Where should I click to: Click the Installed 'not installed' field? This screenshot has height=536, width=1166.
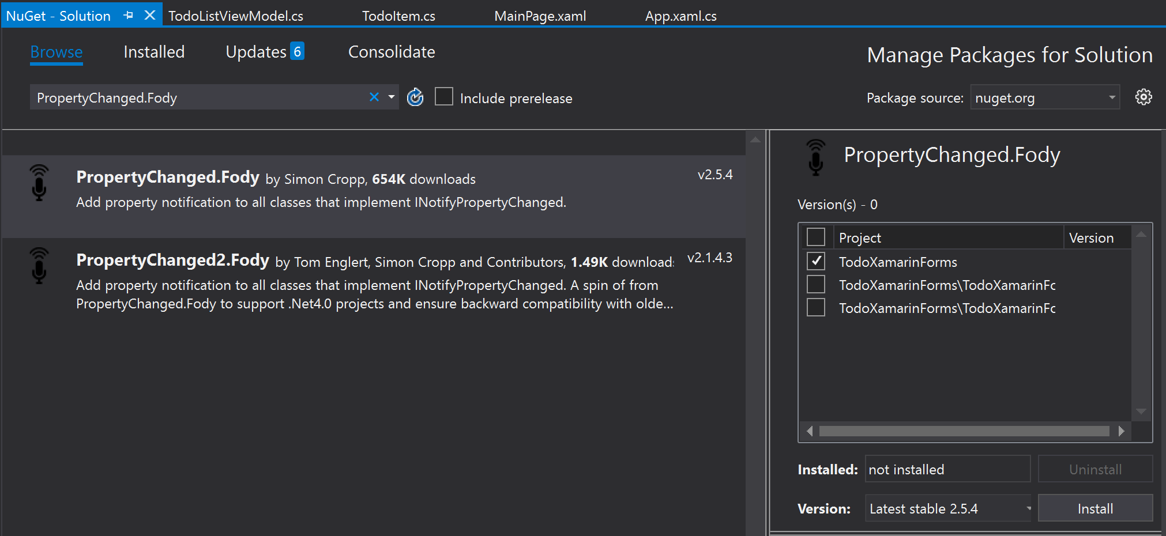pos(947,469)
